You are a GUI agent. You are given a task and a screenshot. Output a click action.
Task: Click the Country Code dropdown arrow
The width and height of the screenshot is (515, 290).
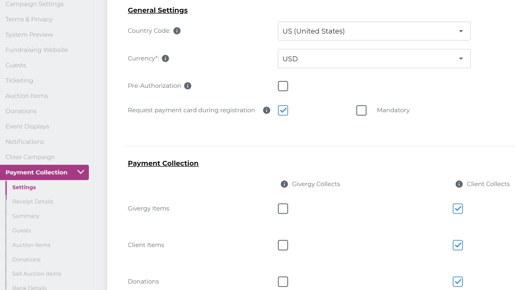coord(461,31)
